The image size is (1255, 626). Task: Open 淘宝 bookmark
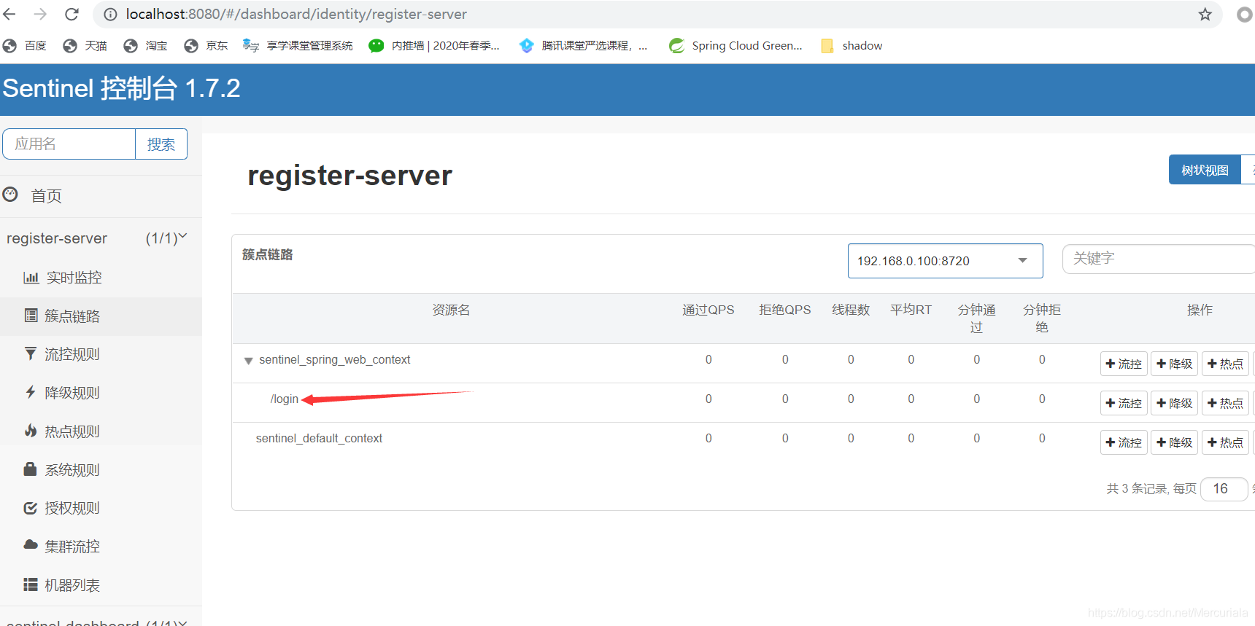145,46
